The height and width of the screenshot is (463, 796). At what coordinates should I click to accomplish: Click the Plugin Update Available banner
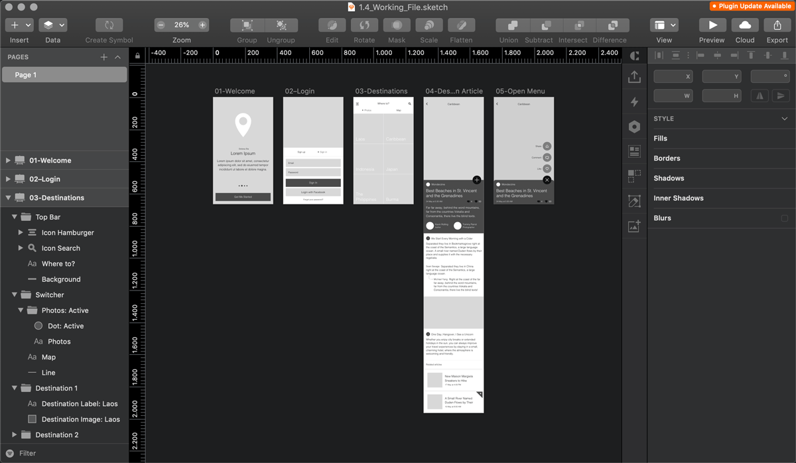750,5
